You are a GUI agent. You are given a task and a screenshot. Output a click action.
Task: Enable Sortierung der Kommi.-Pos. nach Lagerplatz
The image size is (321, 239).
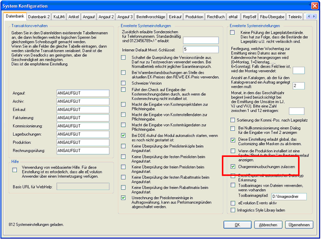(233, 119)
